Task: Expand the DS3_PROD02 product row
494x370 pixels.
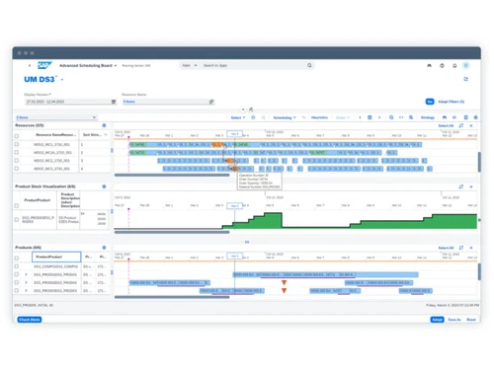Action: pyautogui.click(x=26, y=282)
